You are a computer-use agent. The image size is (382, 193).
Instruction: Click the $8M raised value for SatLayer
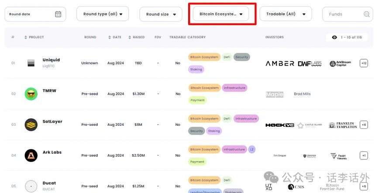(138, 124)
